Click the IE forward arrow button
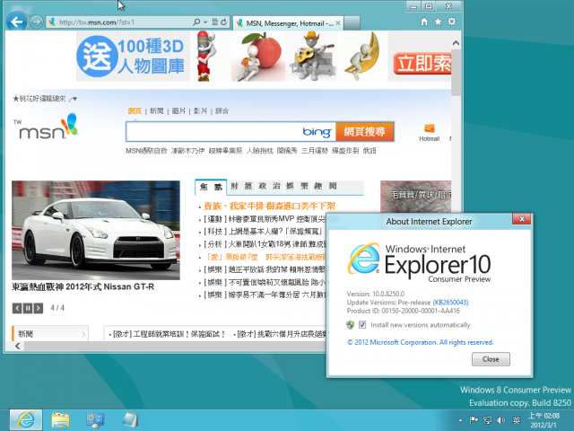This screenshot has height=431, width=574. point(36,22)
